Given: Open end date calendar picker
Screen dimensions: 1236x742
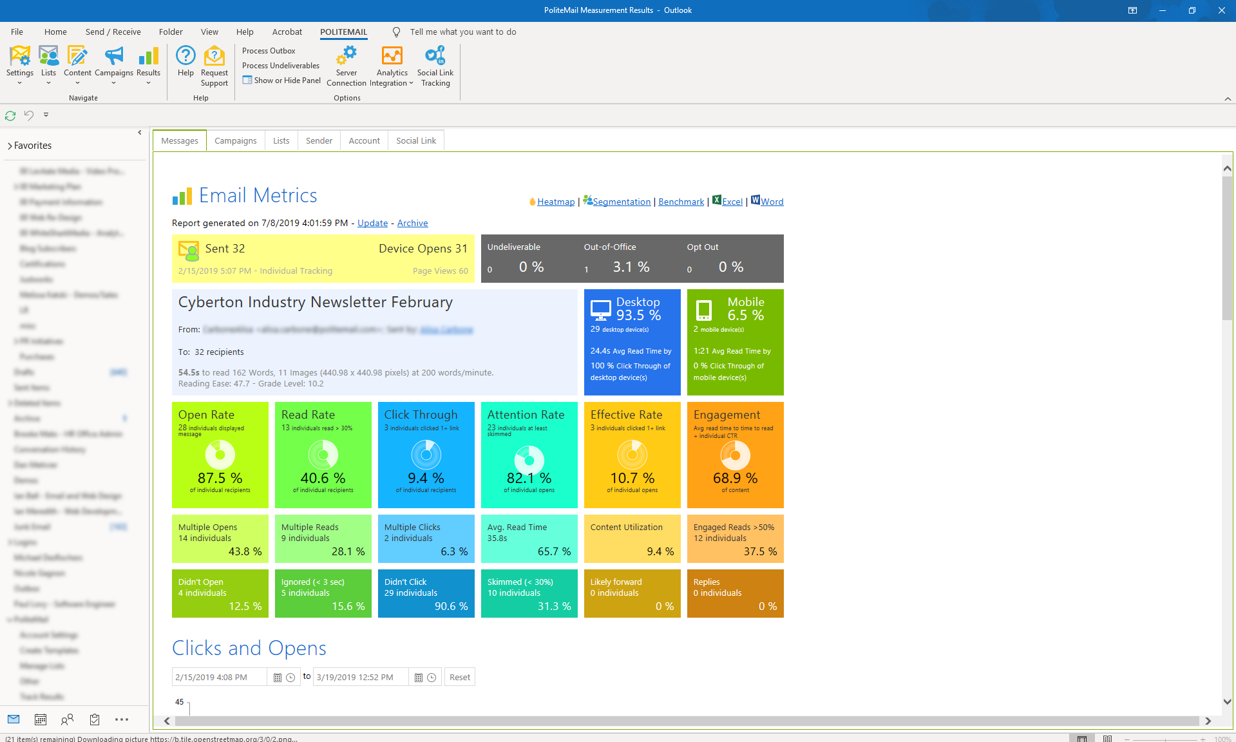Looking at the screenshot, I should tap(419, 678).
